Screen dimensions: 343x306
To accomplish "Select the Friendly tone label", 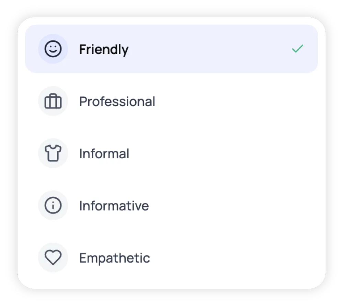I will tap(104, 49).
